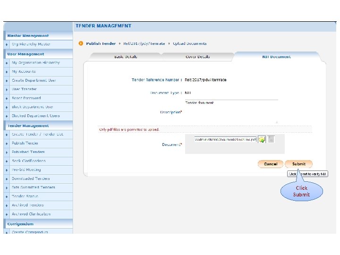This screenshot has width=340, height=255.
Task: Click arrow icon beside Archived Tenders
Action: [x=7, y=205]
